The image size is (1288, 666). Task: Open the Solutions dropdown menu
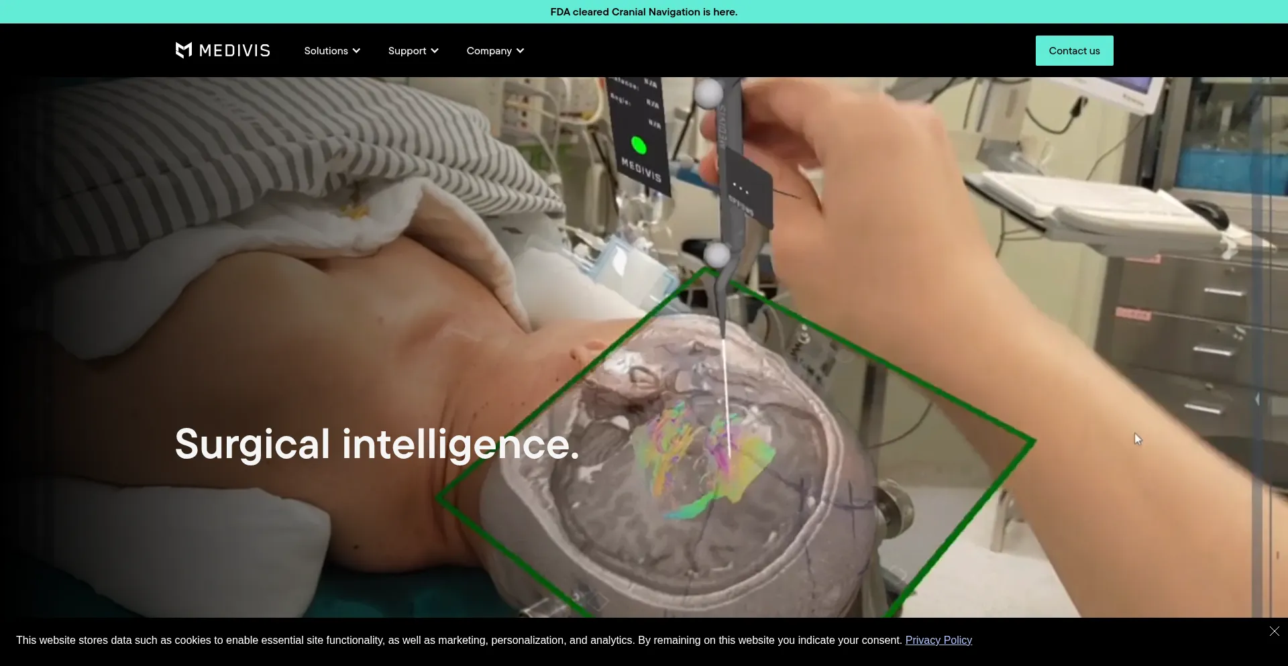[x=332, y=51]
